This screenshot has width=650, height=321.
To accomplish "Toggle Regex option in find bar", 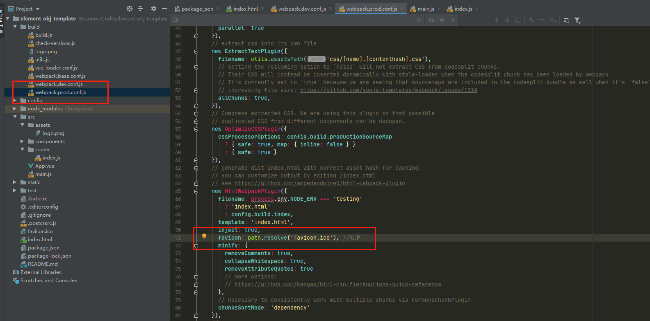I will [x=453, y=20].
